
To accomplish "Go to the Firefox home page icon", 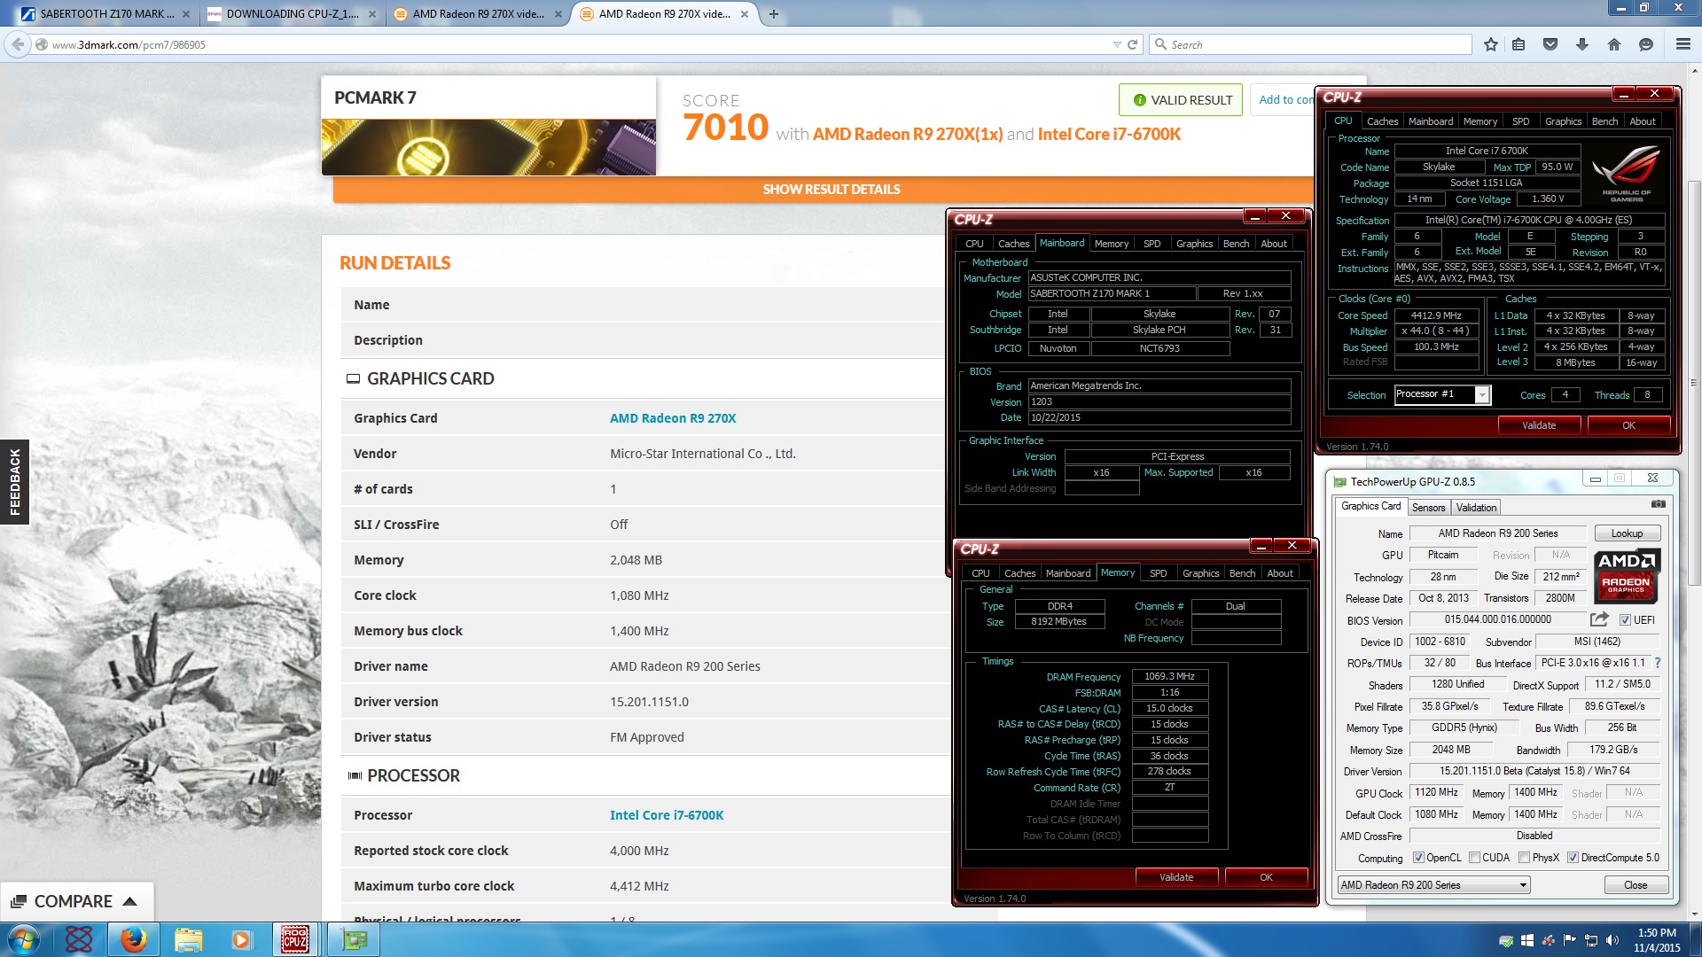I will [x=1614, y=44].
